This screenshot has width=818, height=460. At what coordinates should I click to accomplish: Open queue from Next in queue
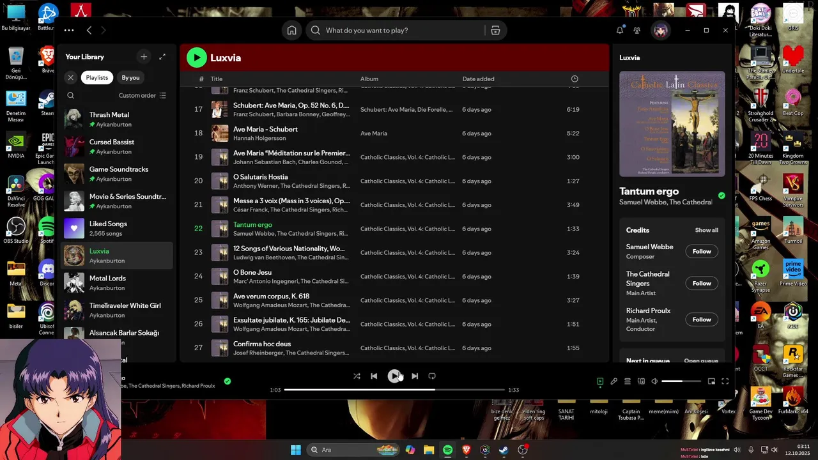(x=701, y=361)
